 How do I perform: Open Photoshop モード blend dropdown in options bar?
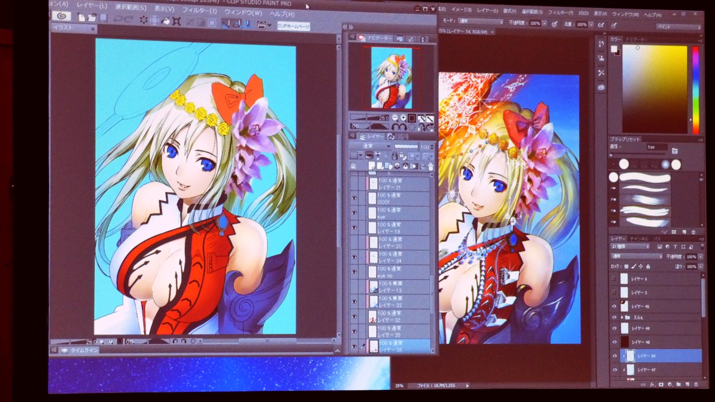click(480, 22)
